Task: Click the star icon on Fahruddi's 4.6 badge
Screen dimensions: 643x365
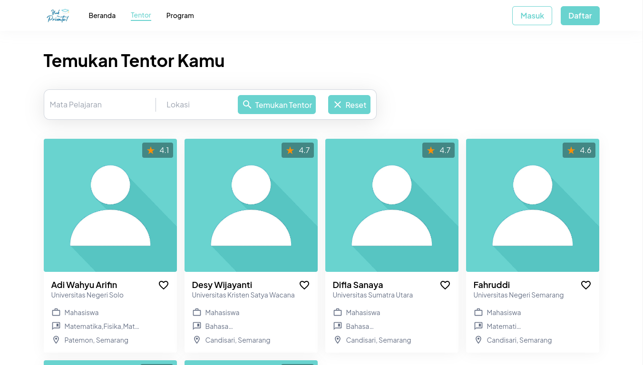Action: click(x=571, y=150)
